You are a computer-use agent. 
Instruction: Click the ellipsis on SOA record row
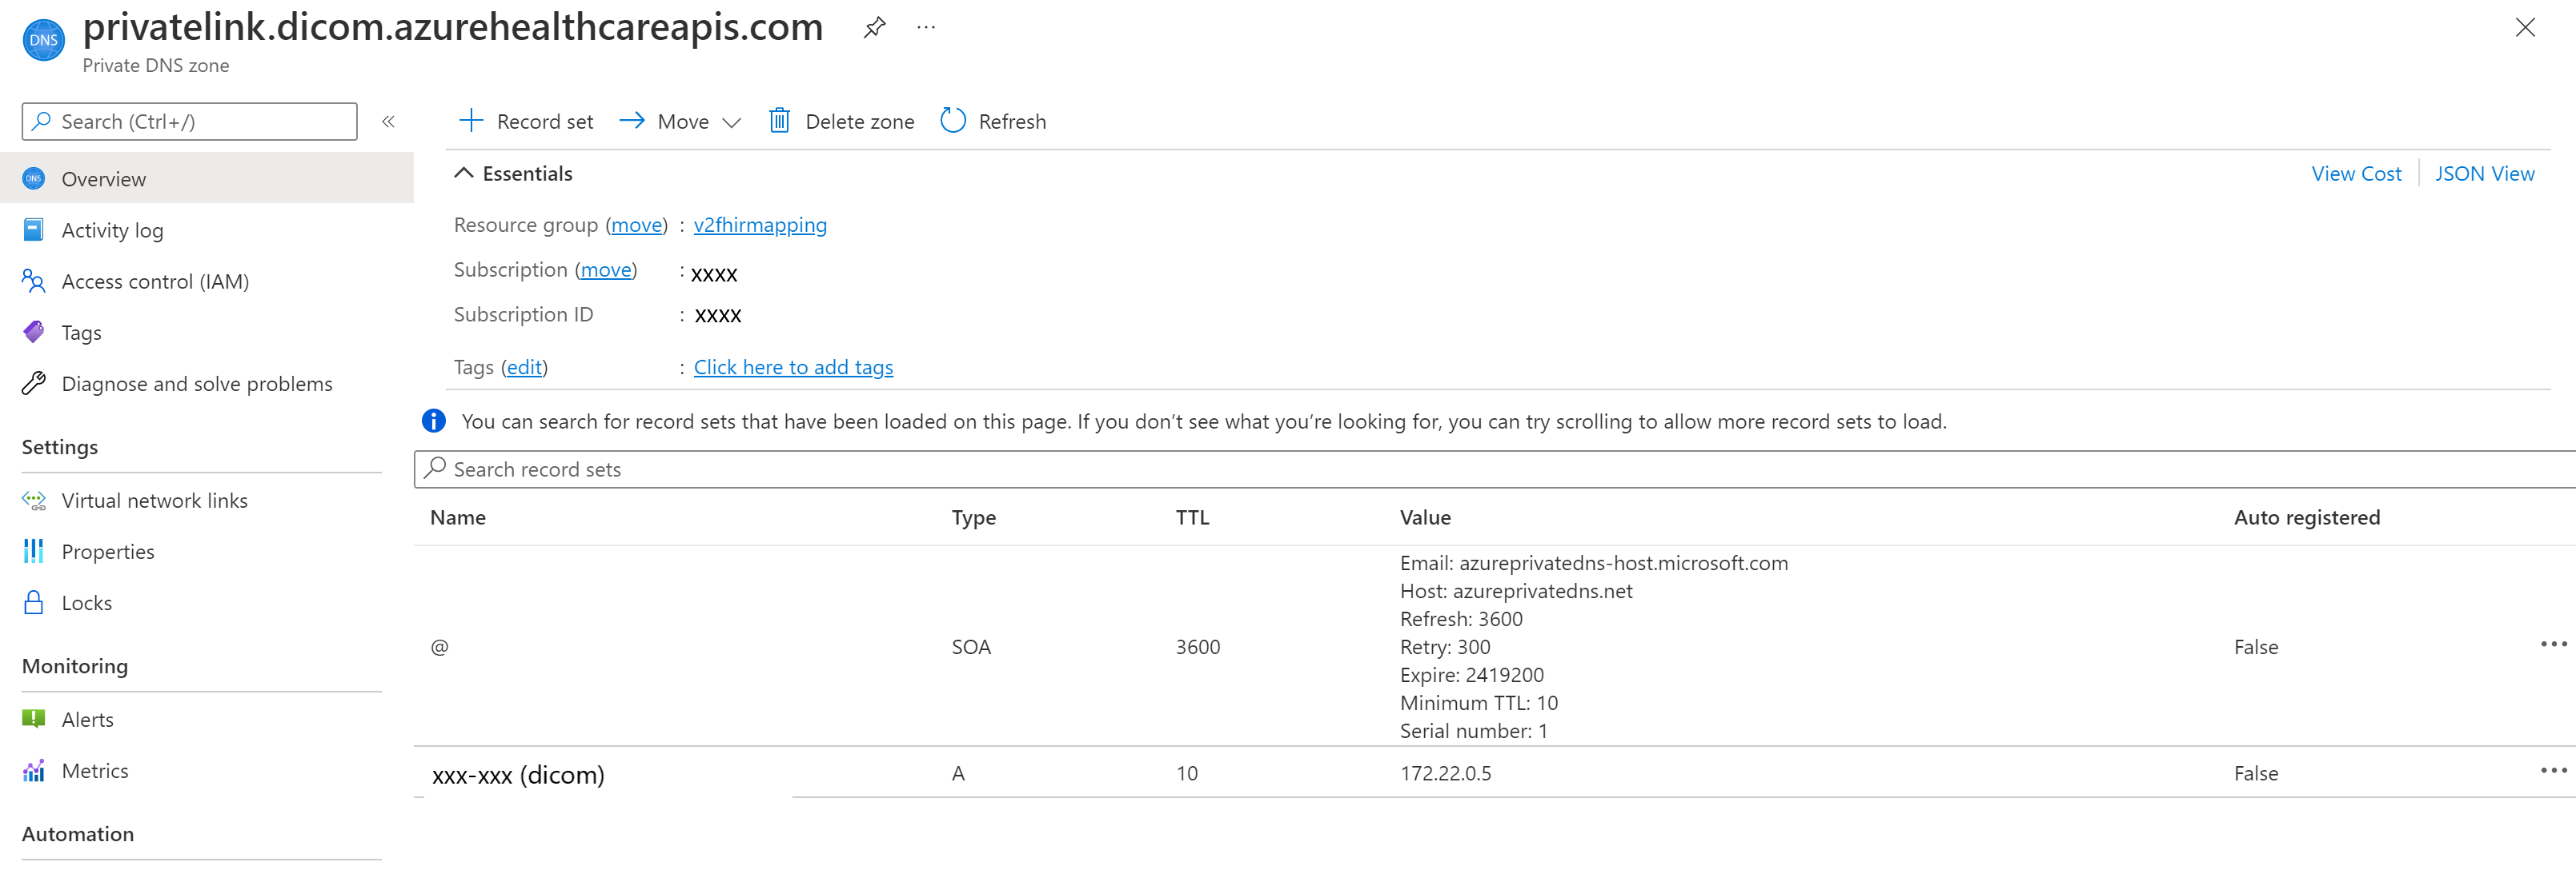pyautogui.click(x=2554, y=645)
